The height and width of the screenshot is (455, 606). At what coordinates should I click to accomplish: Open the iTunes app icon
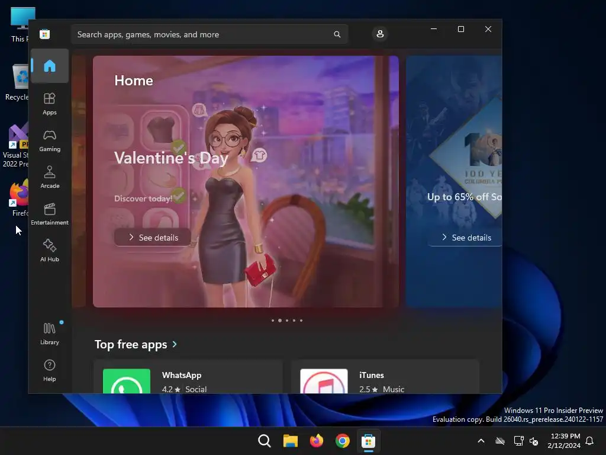coord(324,381)
